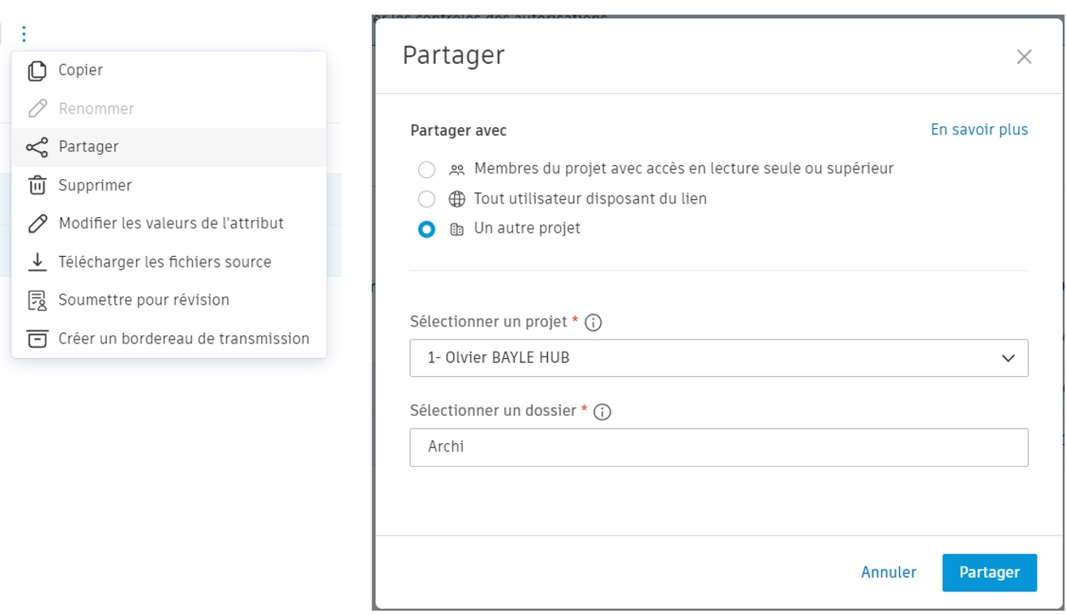Click the download arrow icon for source files
Viewport: 1066px width, 615px height.
click(x=37, y=262)
